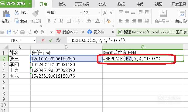Align text left
Image resolution: width=188 pixels, height=112 pixels.
pos(121,21)
